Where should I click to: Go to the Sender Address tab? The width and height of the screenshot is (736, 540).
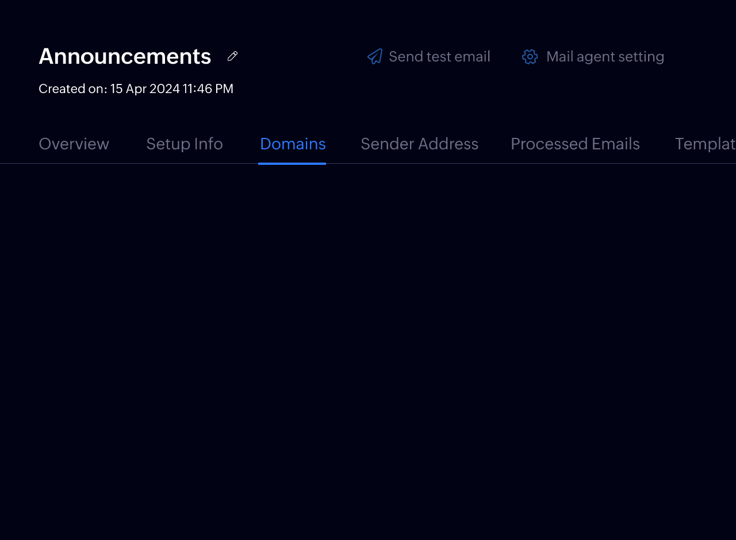(419, 144)
